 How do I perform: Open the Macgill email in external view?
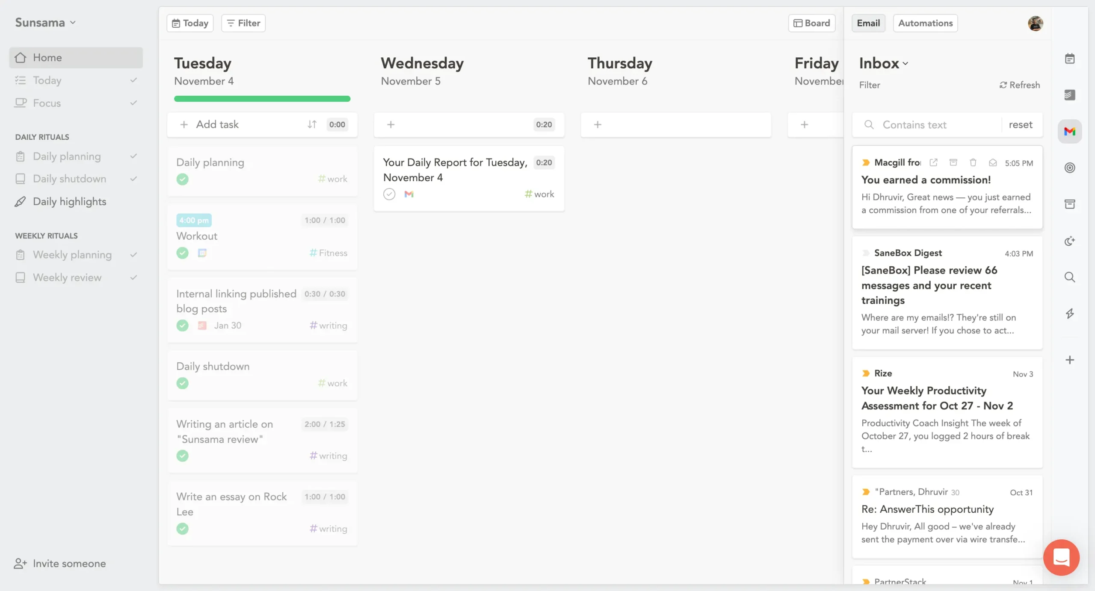pos(934,162)
